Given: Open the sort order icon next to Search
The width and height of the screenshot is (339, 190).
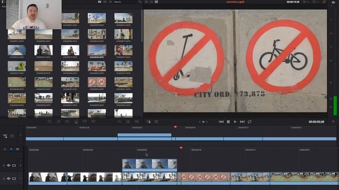Looking at the screenshot, I should coord(140,2).
